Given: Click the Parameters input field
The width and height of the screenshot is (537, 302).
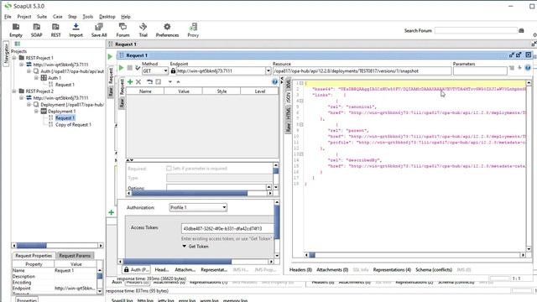Looking at the screenshot, I should pyautogui.click(x=480, y=70).
